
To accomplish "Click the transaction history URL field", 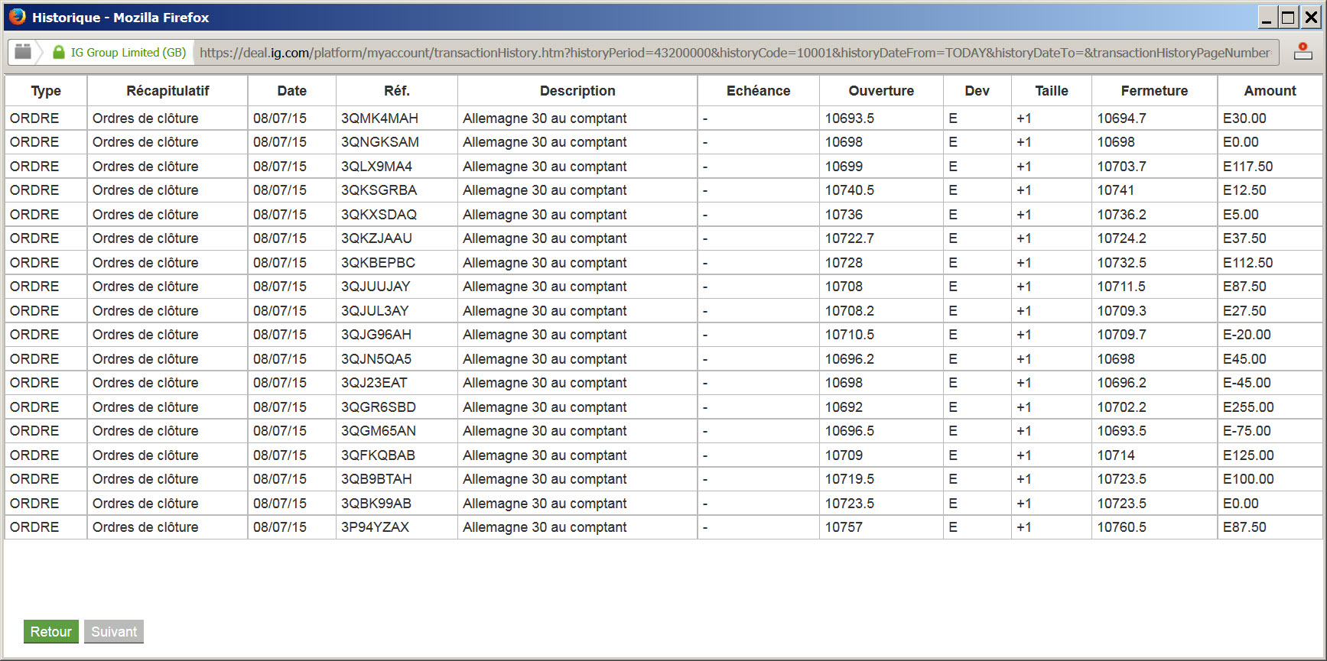I will coord(735,53).
